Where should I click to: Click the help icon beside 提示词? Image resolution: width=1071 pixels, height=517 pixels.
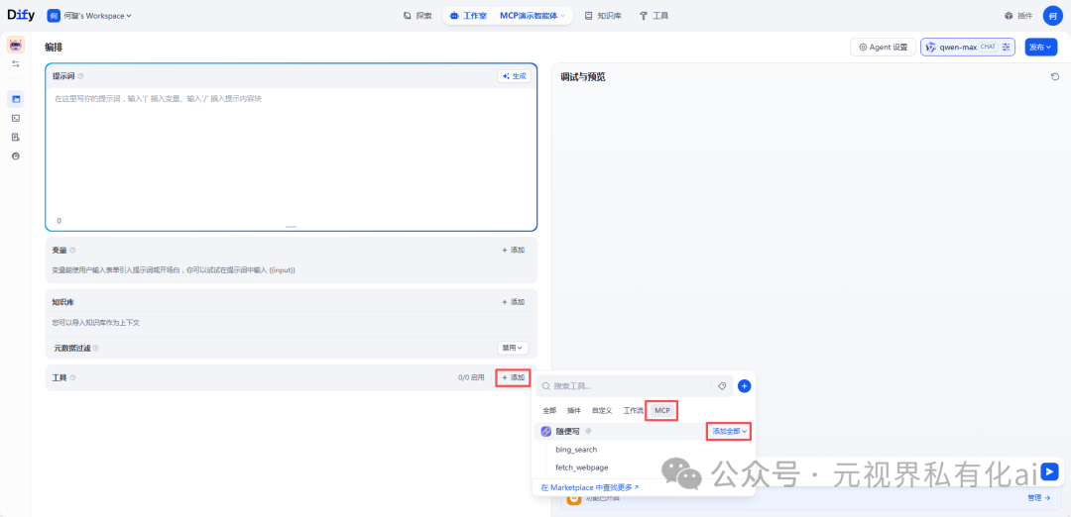(x=80, y=76)
